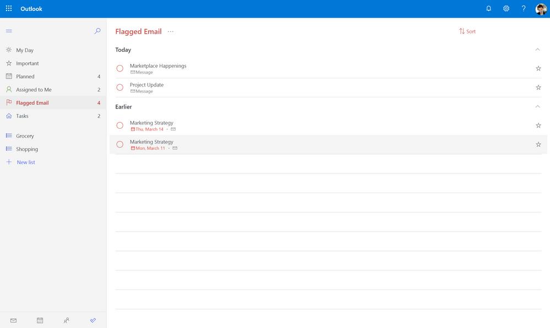Switch to People icon in bottom bar
550x328 pixels.
pyautogui.click(x=66, y=320)
